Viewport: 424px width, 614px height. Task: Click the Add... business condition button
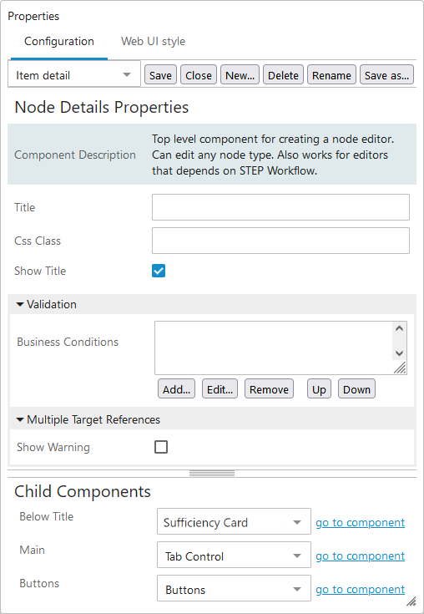pos(176,388)
